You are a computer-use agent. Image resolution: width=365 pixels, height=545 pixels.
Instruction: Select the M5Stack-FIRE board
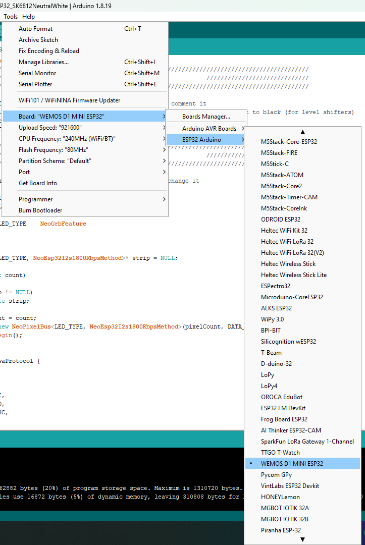click(x=302, y=152)
